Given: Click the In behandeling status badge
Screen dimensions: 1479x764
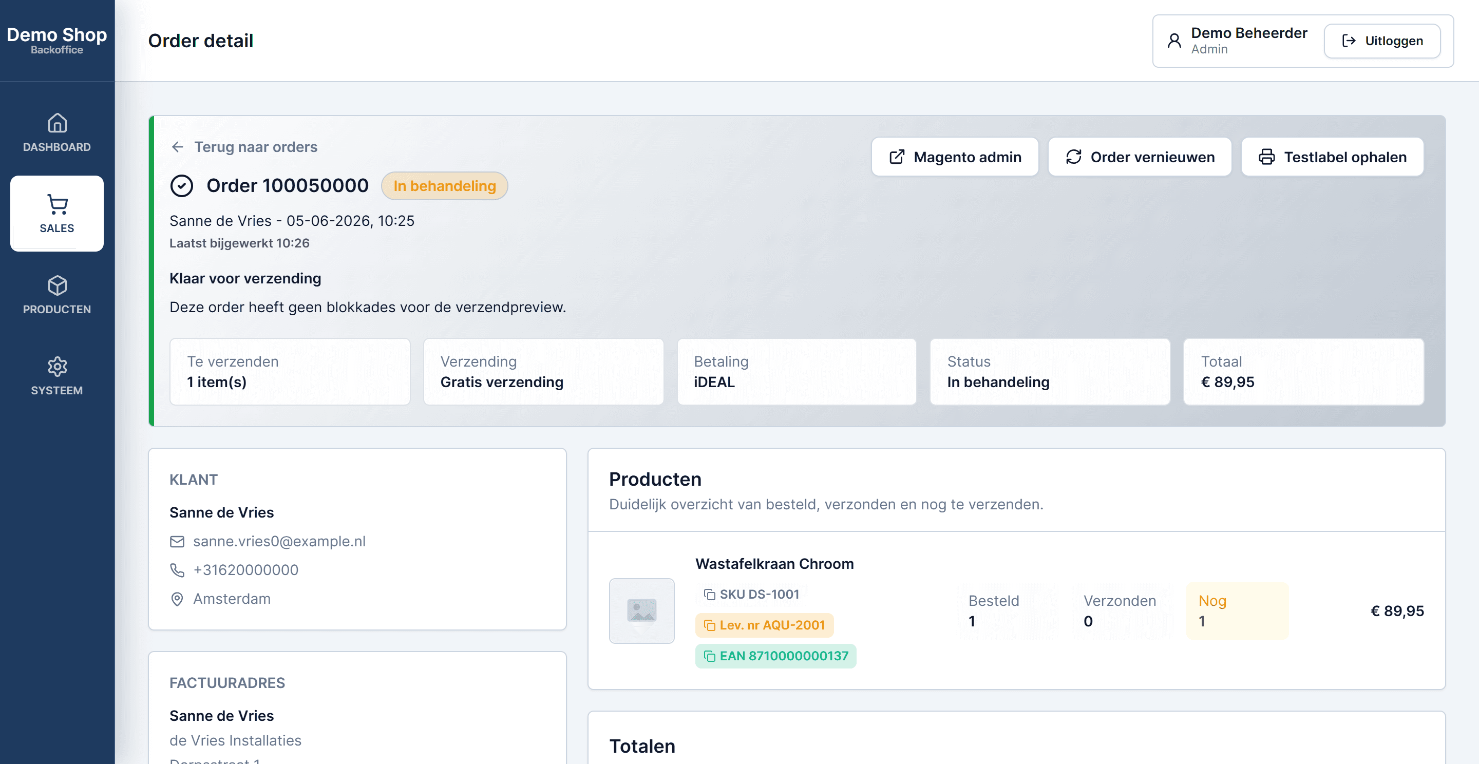Looking at the screenshot, I should pyautogui.click(x=444, y=186).
